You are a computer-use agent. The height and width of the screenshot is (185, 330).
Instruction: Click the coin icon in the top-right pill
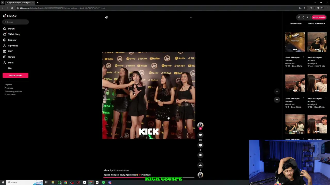click(299, 17)
